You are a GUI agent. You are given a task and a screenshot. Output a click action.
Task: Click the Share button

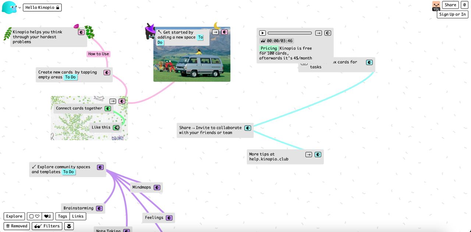coord(450,5)
